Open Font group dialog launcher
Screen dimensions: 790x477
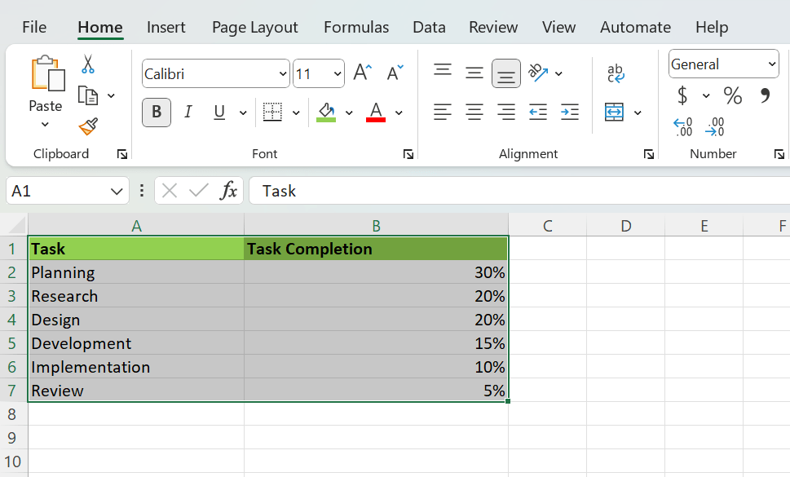[x=408, y=154]
